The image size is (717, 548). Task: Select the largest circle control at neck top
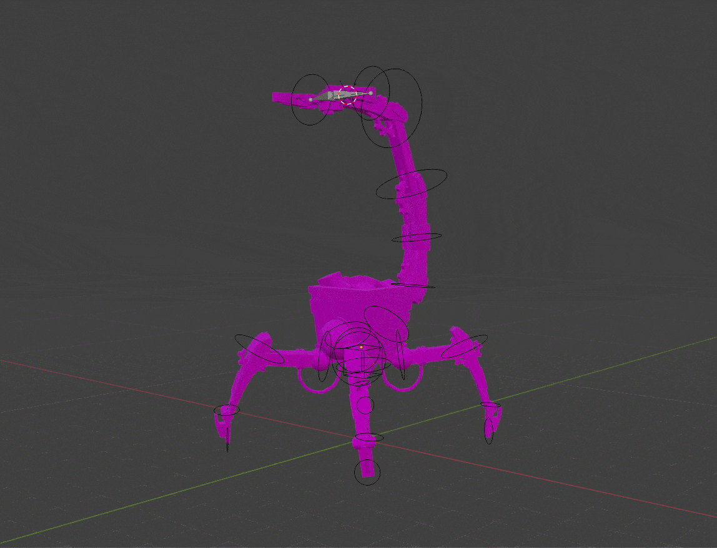422,103
